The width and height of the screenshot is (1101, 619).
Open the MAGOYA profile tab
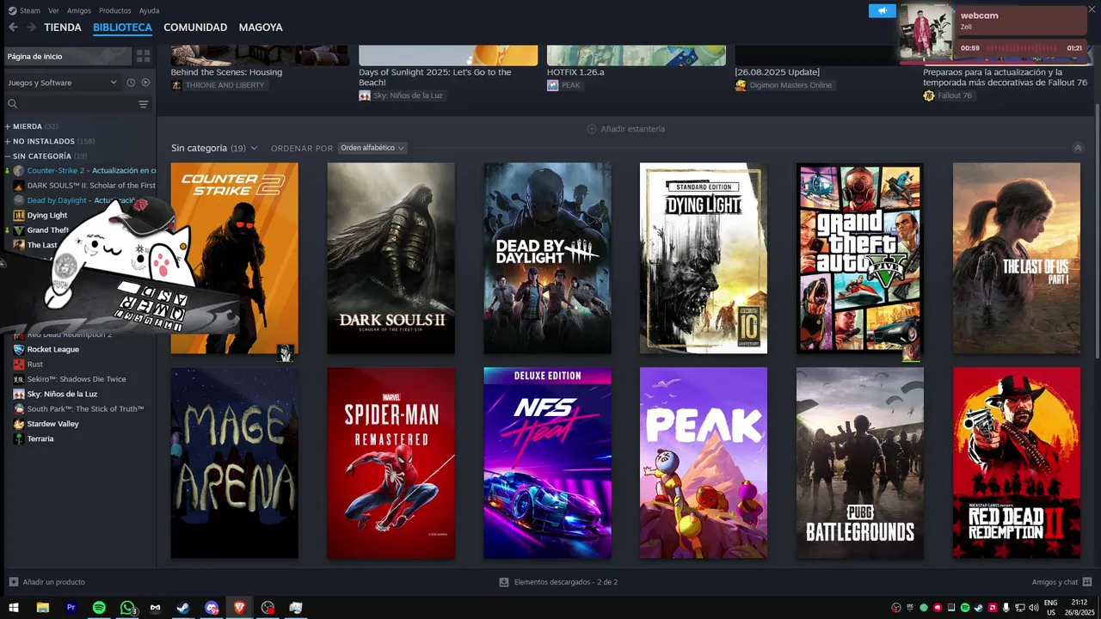[x=261, y=28]
